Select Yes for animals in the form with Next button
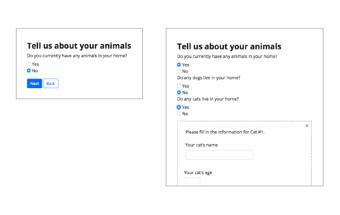 coord(29,64)
